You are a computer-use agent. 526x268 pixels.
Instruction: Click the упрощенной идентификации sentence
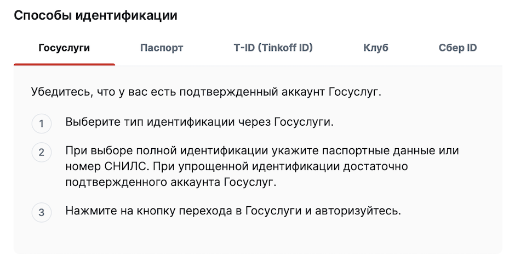[258, 166]
